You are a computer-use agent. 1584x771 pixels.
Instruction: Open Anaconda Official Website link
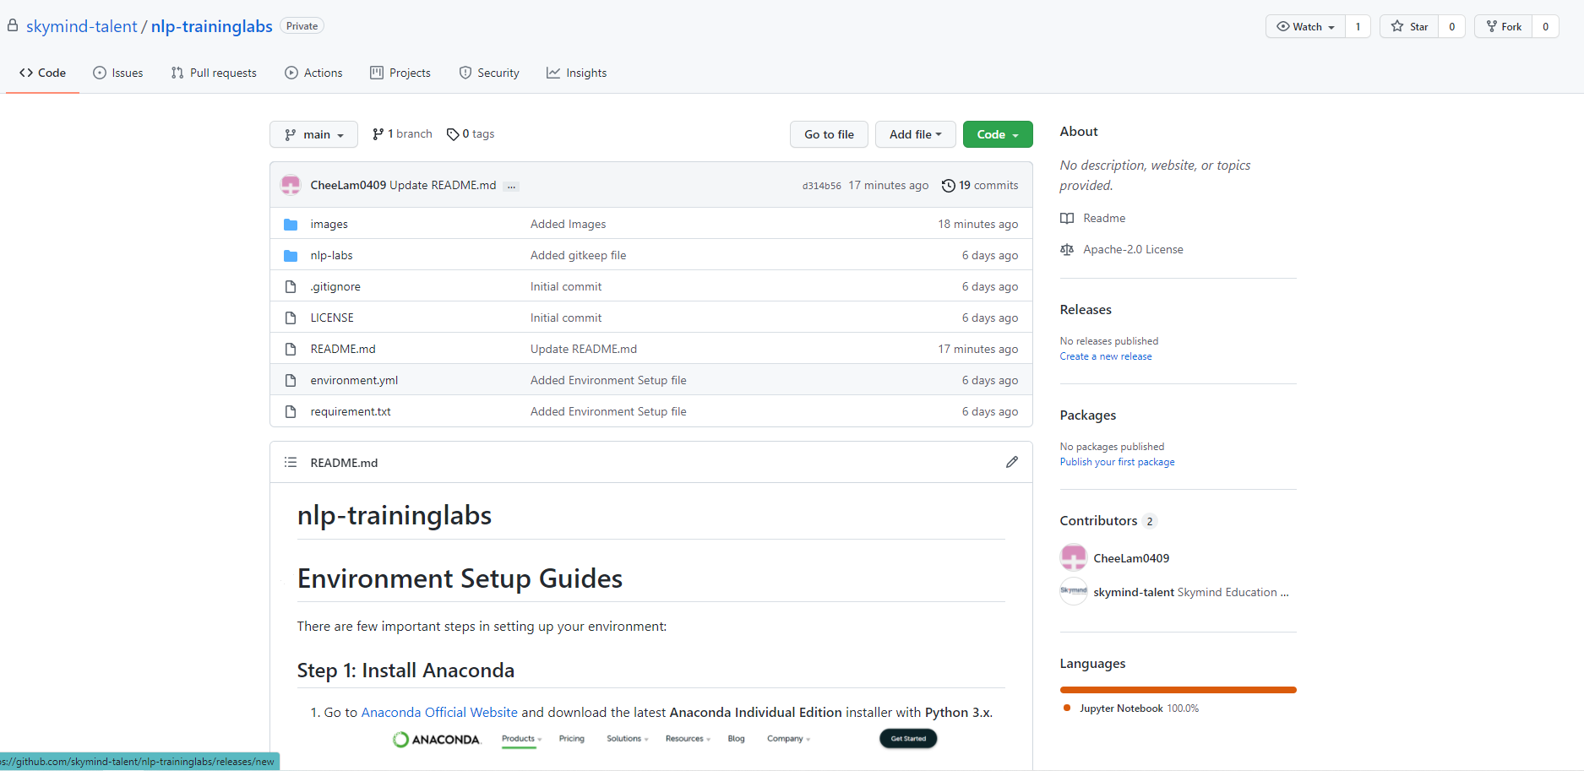pyautogui.click(x=439, y=713)
